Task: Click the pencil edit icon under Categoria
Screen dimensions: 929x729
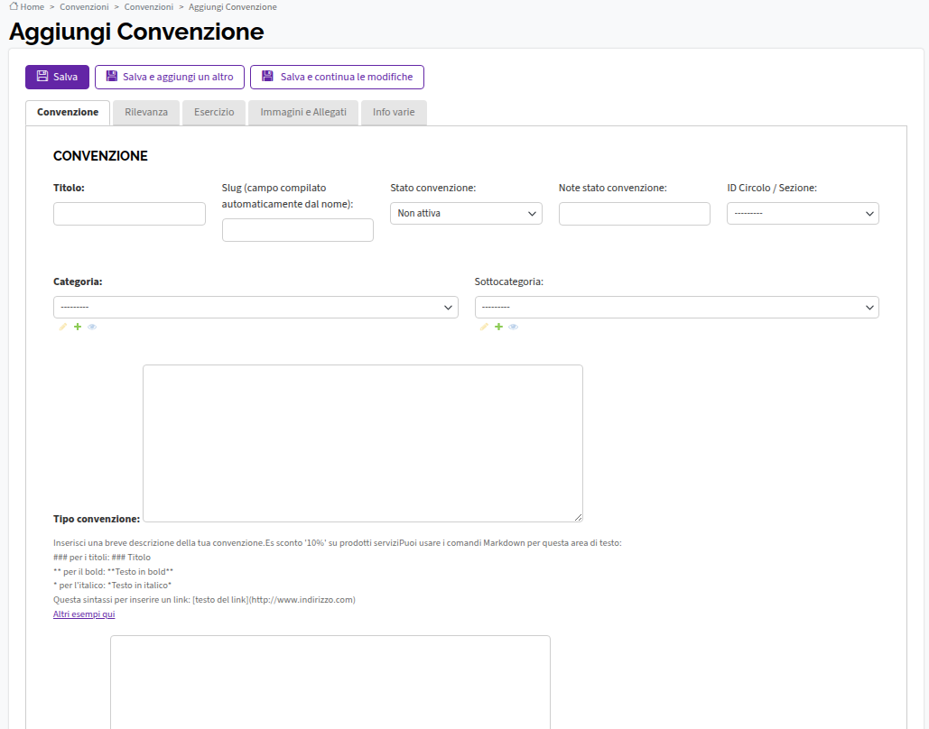Action: pyautogui.click(x=63, y=327)
